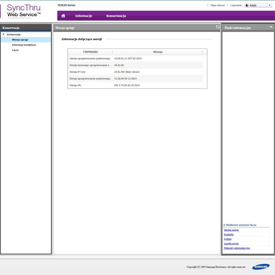The width and height of the screenshot is (275, 275).
Task: Select the Konserwacja tree root label
Action: click(14, 35)
